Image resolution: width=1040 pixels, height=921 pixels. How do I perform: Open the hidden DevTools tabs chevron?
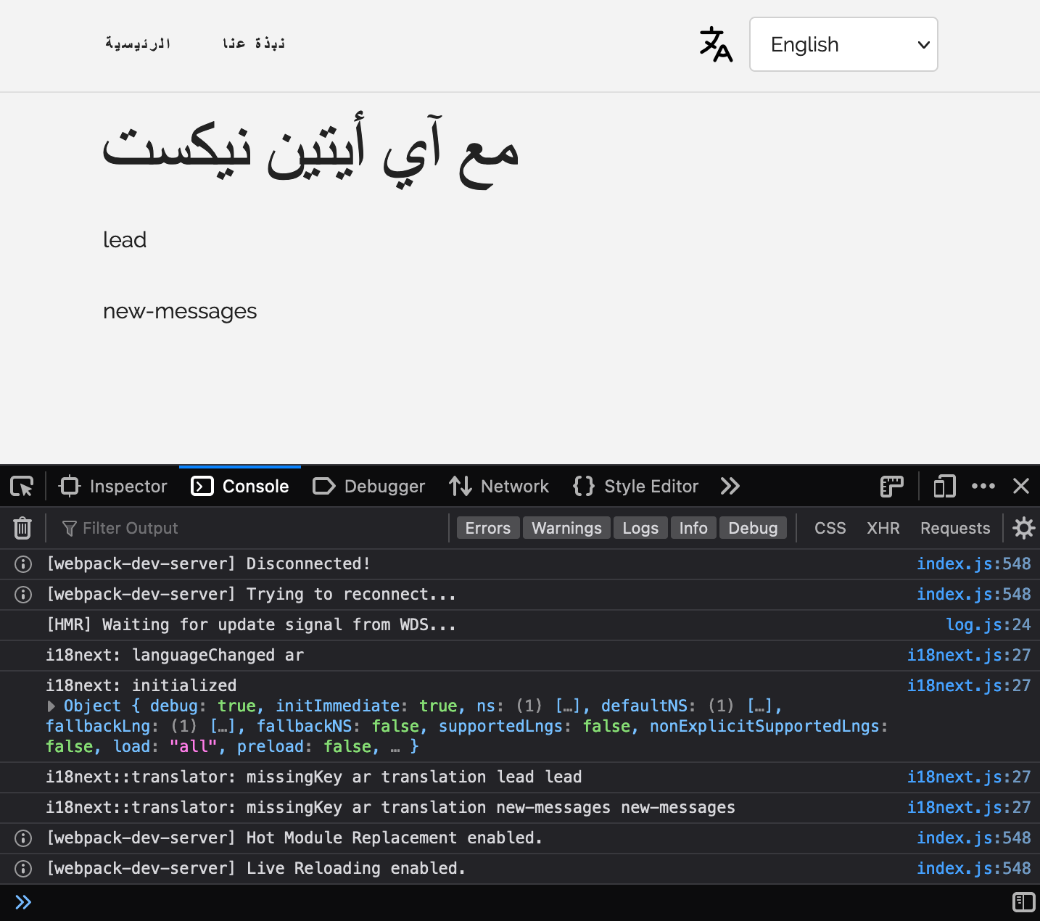coord(730,486)
